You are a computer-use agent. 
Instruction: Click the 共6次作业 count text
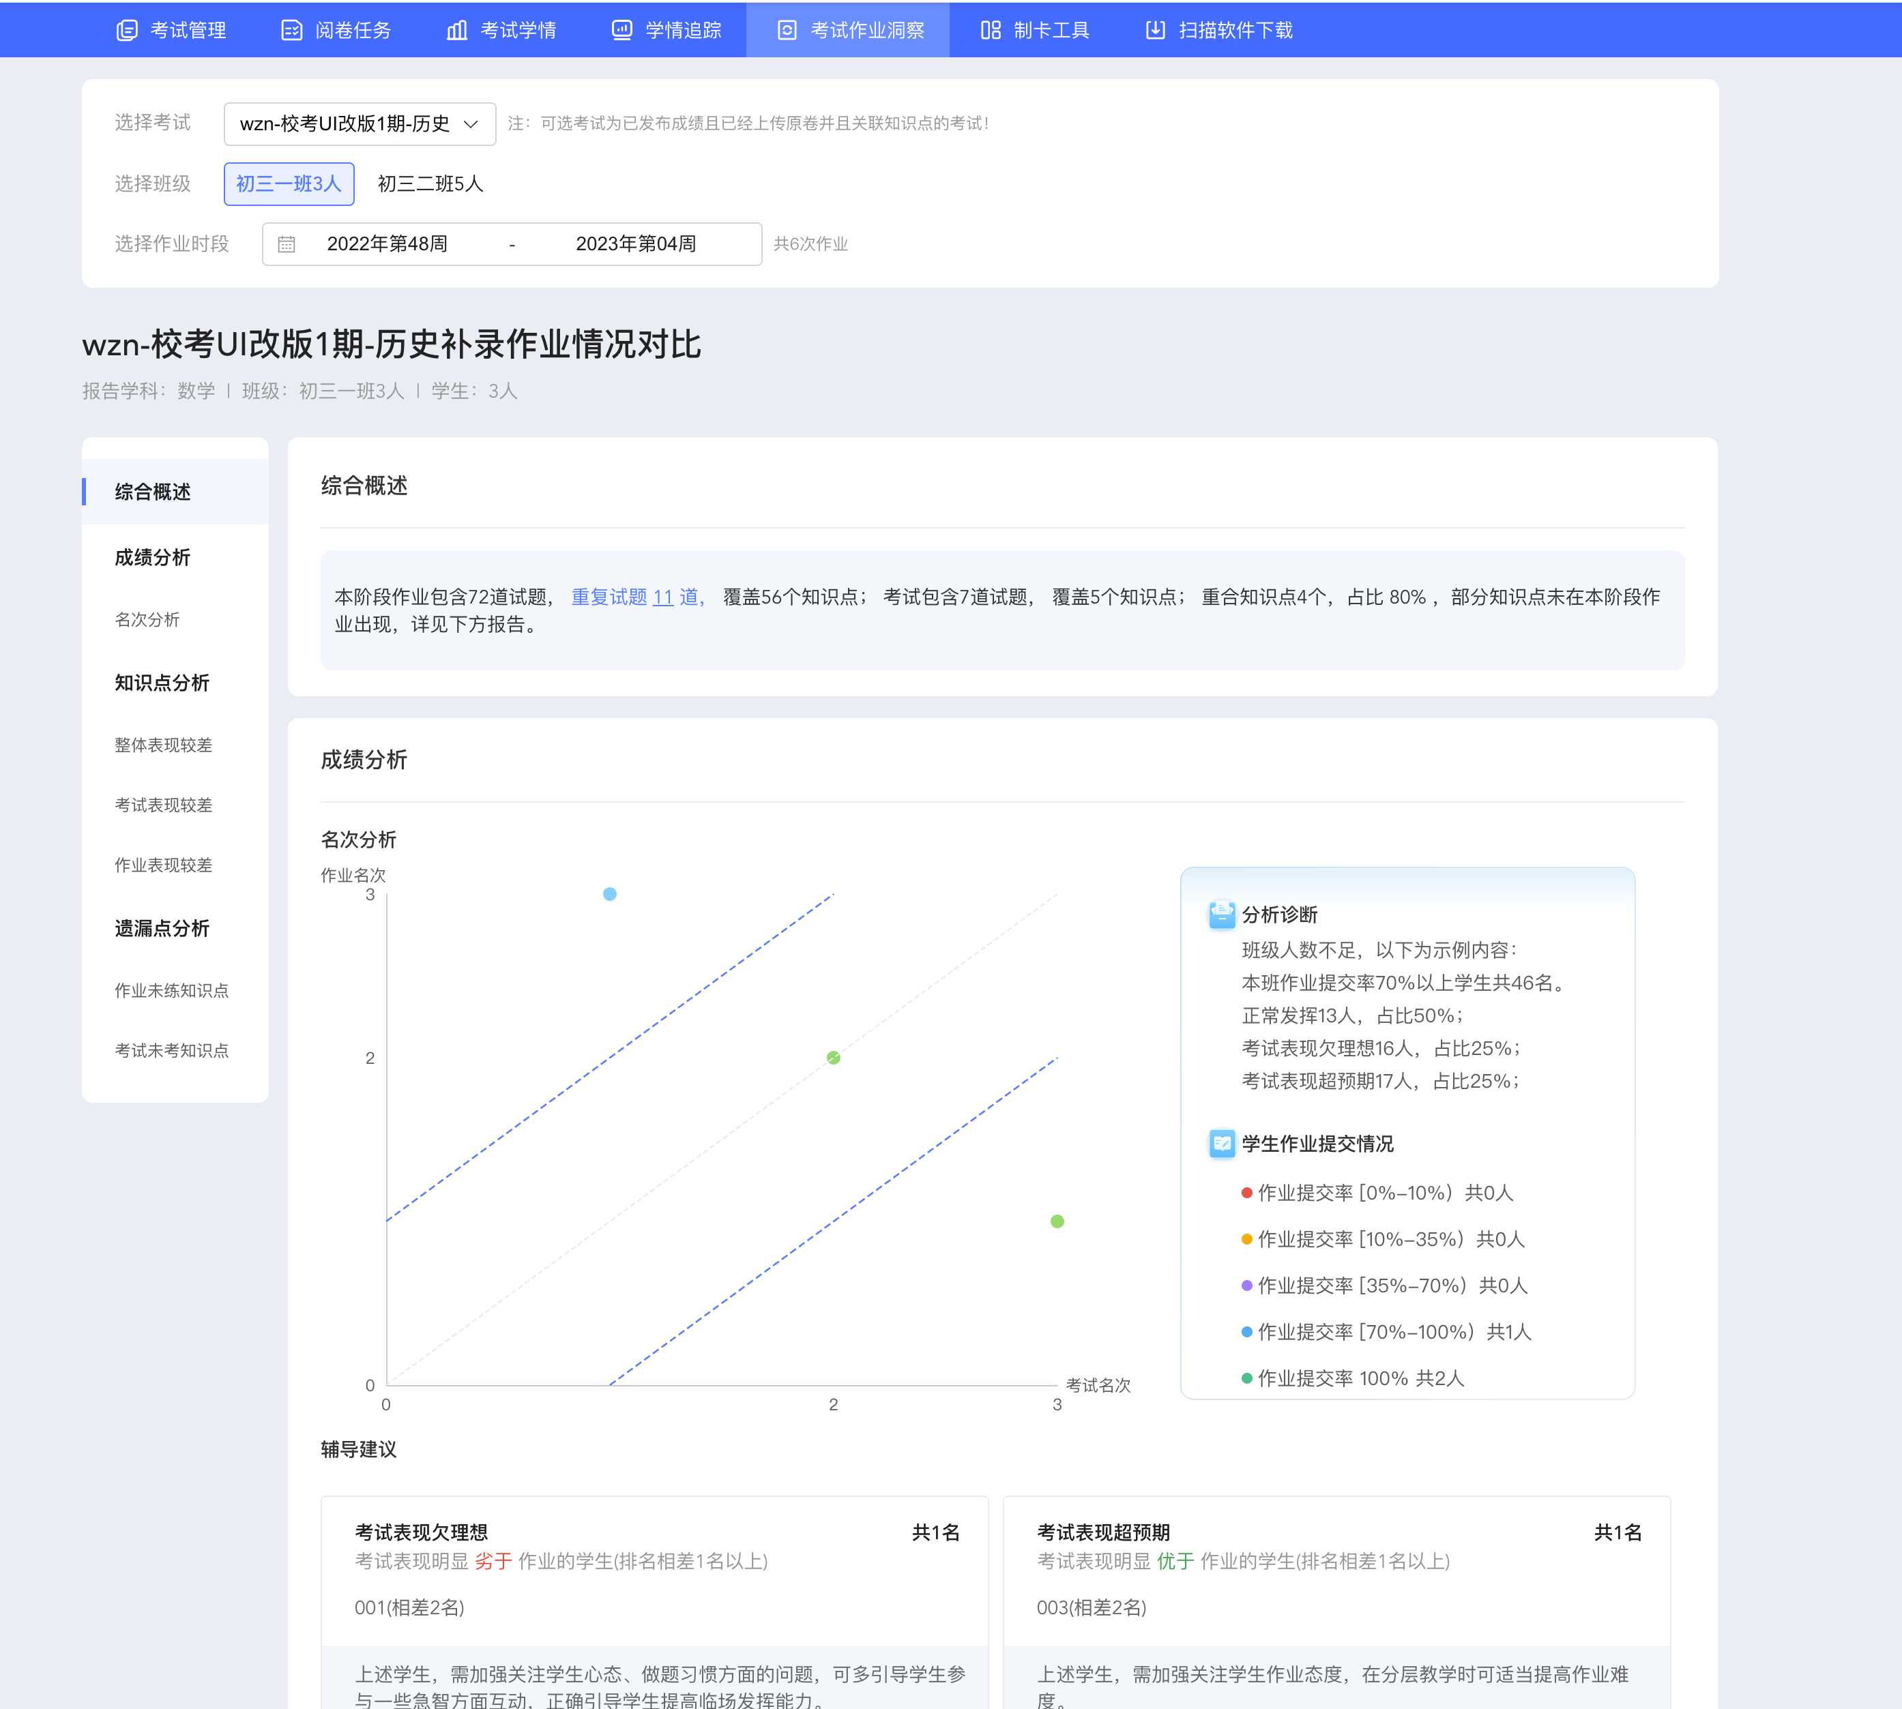coord(810,244)
